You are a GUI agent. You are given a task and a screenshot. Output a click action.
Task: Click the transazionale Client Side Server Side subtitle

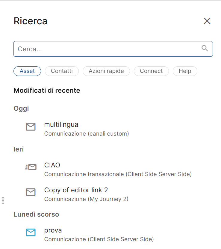(118, 174)
